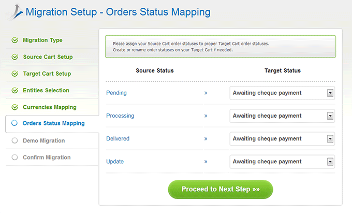This screenshot has height=213, width=352.
Task: Click the Cart2Cart logo icon
Action: (15, 12)
